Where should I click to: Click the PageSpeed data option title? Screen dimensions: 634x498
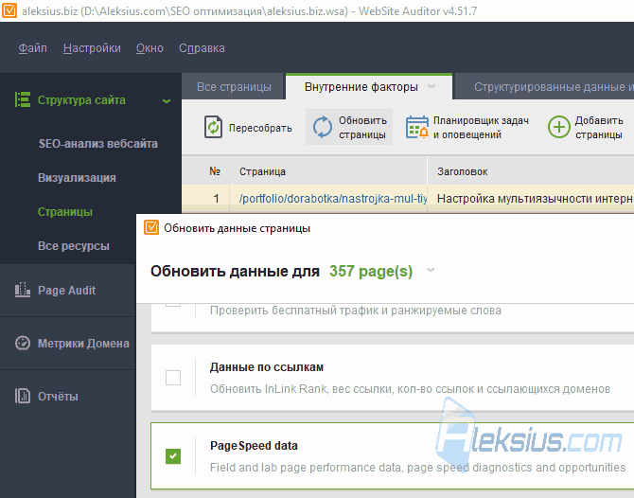click(x=254, y=445)
